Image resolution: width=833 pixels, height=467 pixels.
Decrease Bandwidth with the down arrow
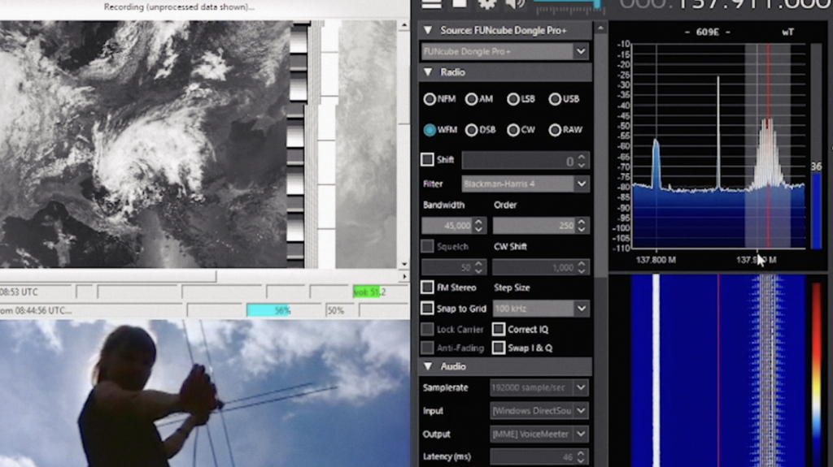[478, 230]
